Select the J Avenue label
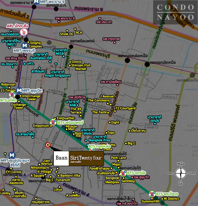Screen dimensions: 198x206 pos(107,96)
